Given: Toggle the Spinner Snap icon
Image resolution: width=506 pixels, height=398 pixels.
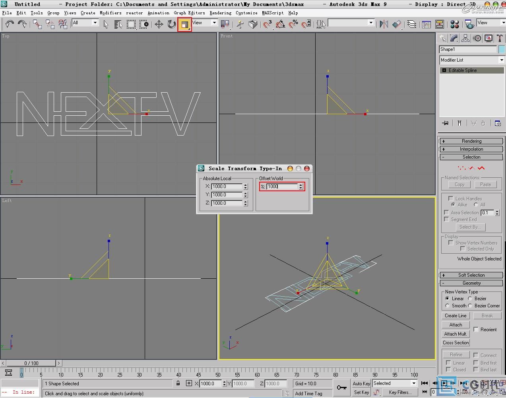Looking at the screenshot, I should (306, 24).
